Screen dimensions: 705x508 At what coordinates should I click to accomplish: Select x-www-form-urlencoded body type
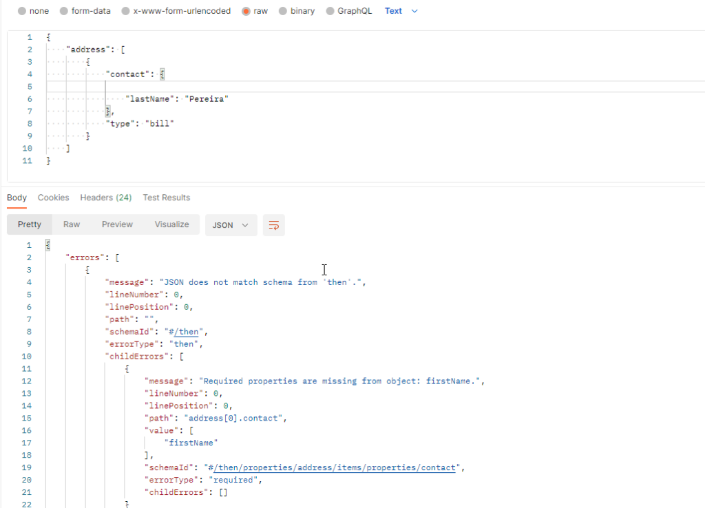(126, 11)
